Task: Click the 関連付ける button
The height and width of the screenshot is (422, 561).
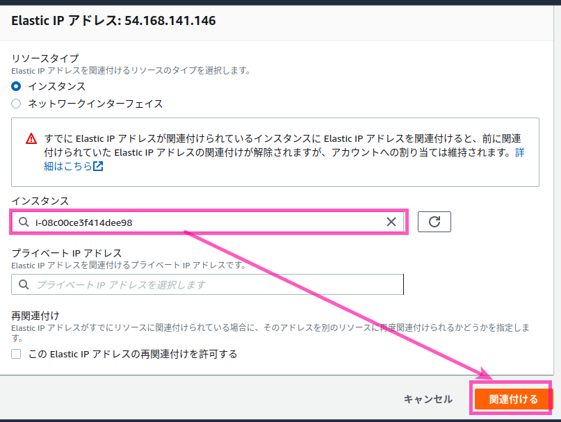Action: click(514, 399)
